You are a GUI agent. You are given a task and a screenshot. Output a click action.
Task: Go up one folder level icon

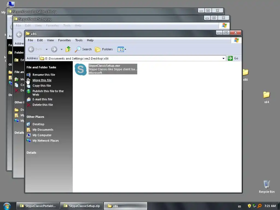(x=68, y=49)
